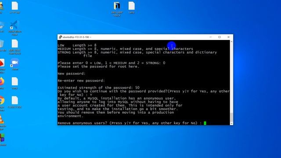
Task: Select the Lamp file on the desktop
Action: pyautogui.click(x=131, y=7)
